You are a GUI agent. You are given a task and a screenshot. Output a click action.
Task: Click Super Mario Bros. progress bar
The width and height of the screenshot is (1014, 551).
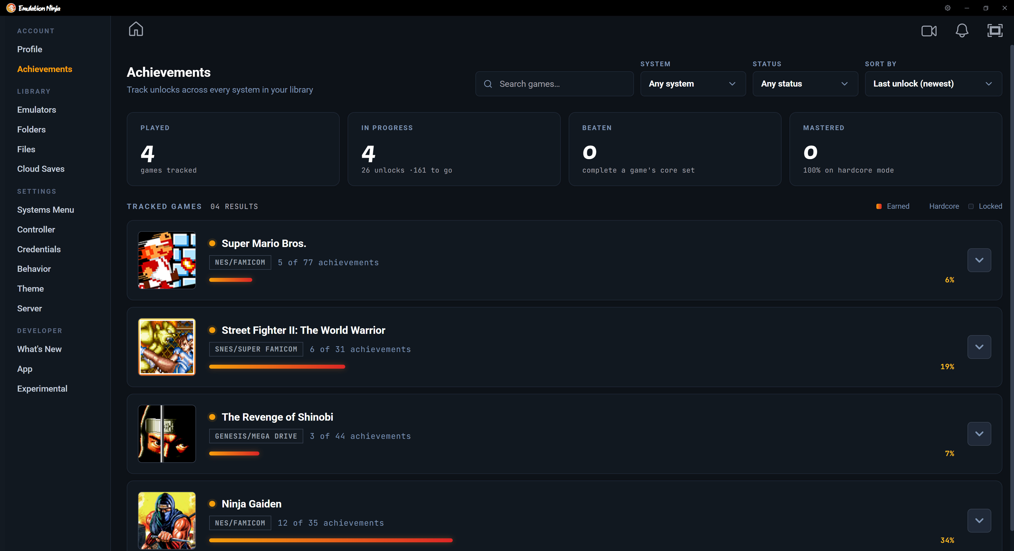pos(231,280)
